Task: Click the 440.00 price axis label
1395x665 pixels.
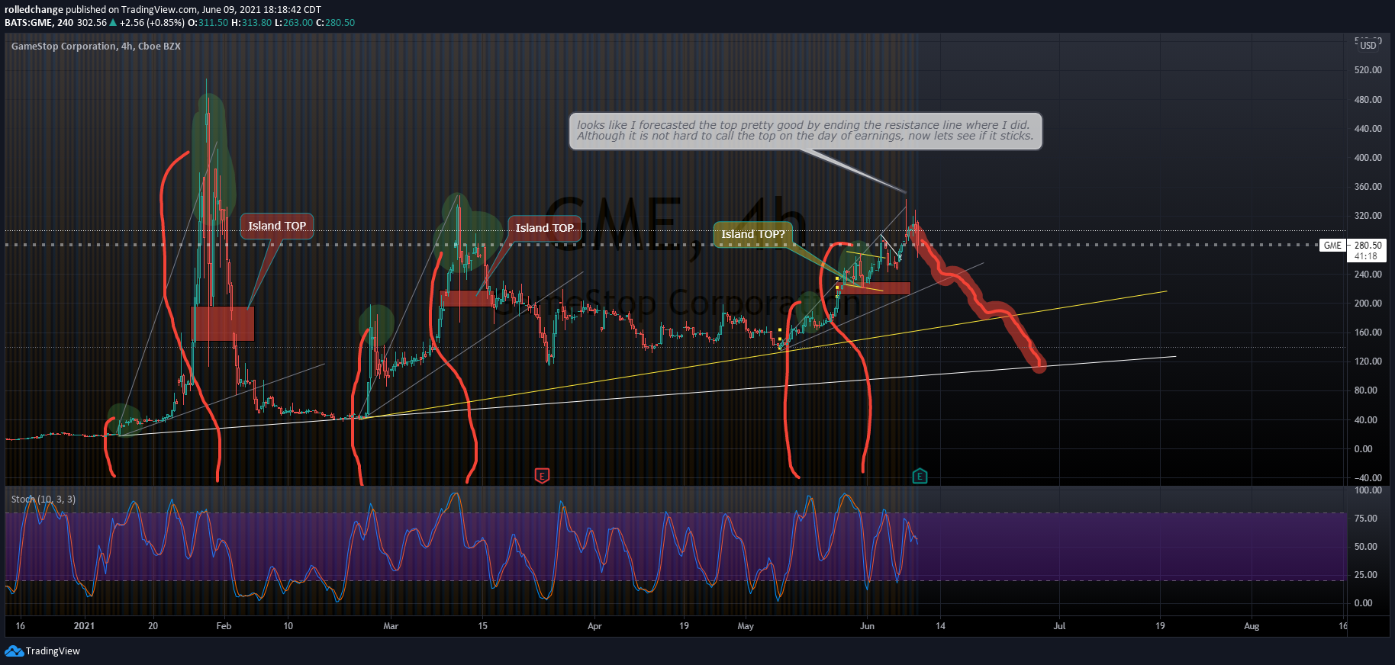Action: [x=1368, y=129]
